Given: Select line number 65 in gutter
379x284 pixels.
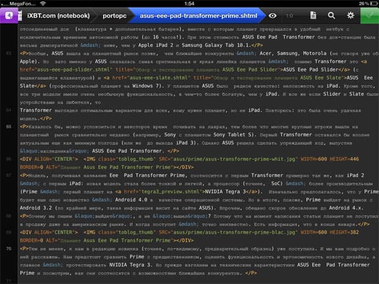Looking at the screenshot, I should click(9, 127).
